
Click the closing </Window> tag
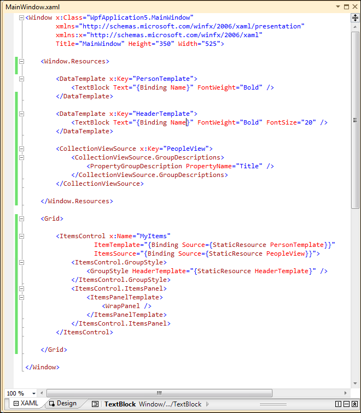coord(42,367)
